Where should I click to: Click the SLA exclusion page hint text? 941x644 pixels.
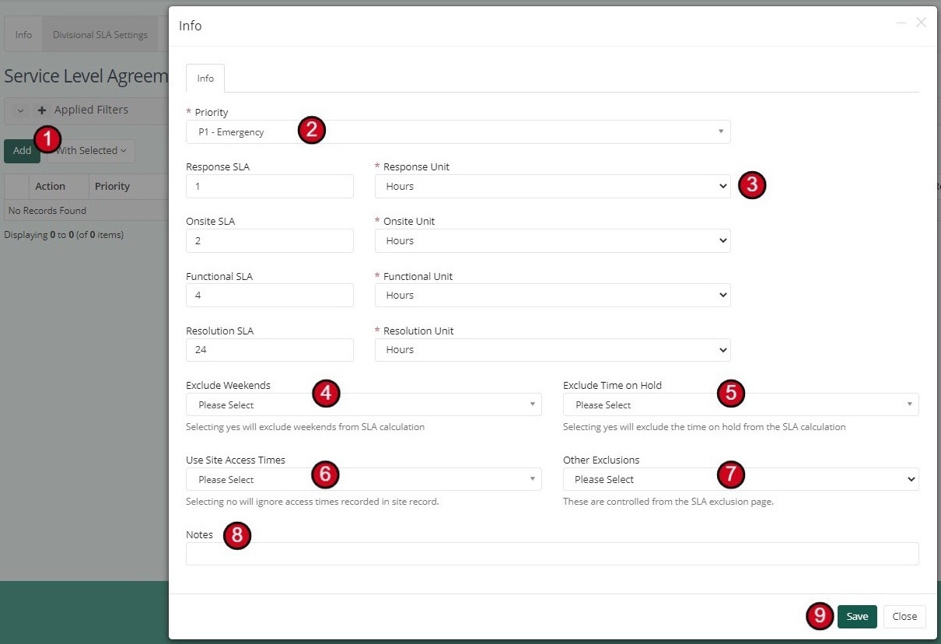pos(668,502)
